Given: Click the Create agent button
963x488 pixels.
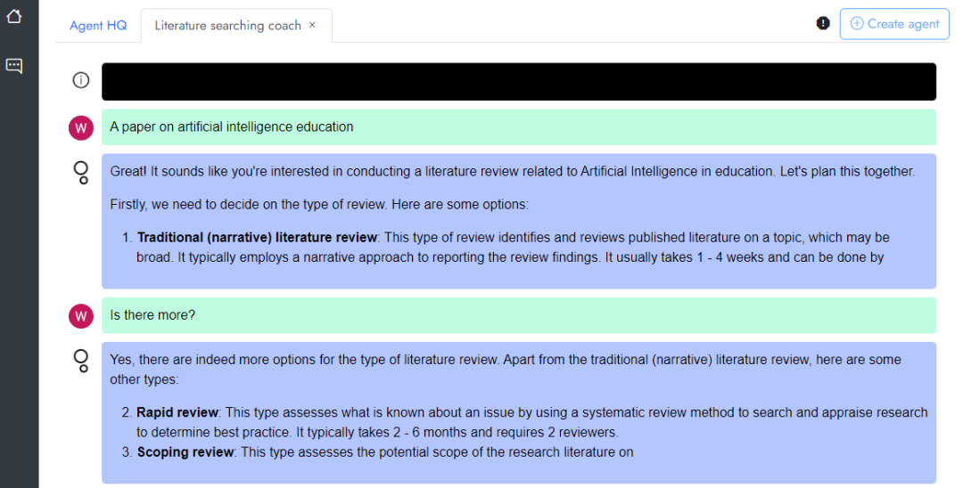Looking at the screenshot, I should (x=894, y=24).
